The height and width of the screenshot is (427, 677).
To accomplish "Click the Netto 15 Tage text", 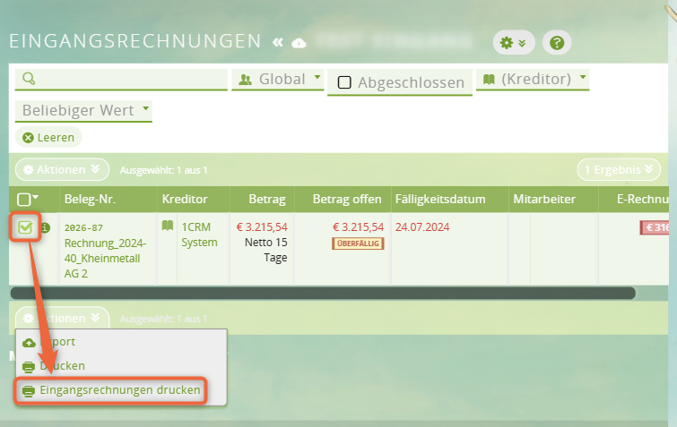I will point(266,250).
